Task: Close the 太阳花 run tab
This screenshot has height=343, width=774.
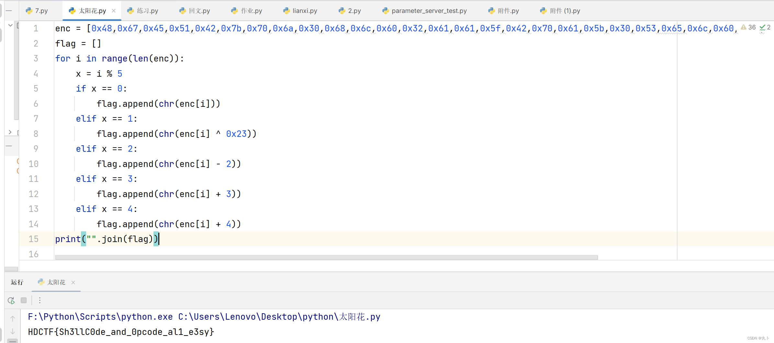Action: click(73, 282)
